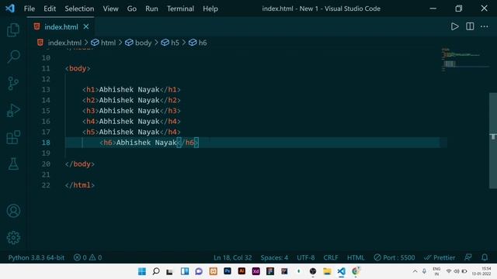Open the View menu
Screen dimensions: 497x279
(x=110, y=9)
